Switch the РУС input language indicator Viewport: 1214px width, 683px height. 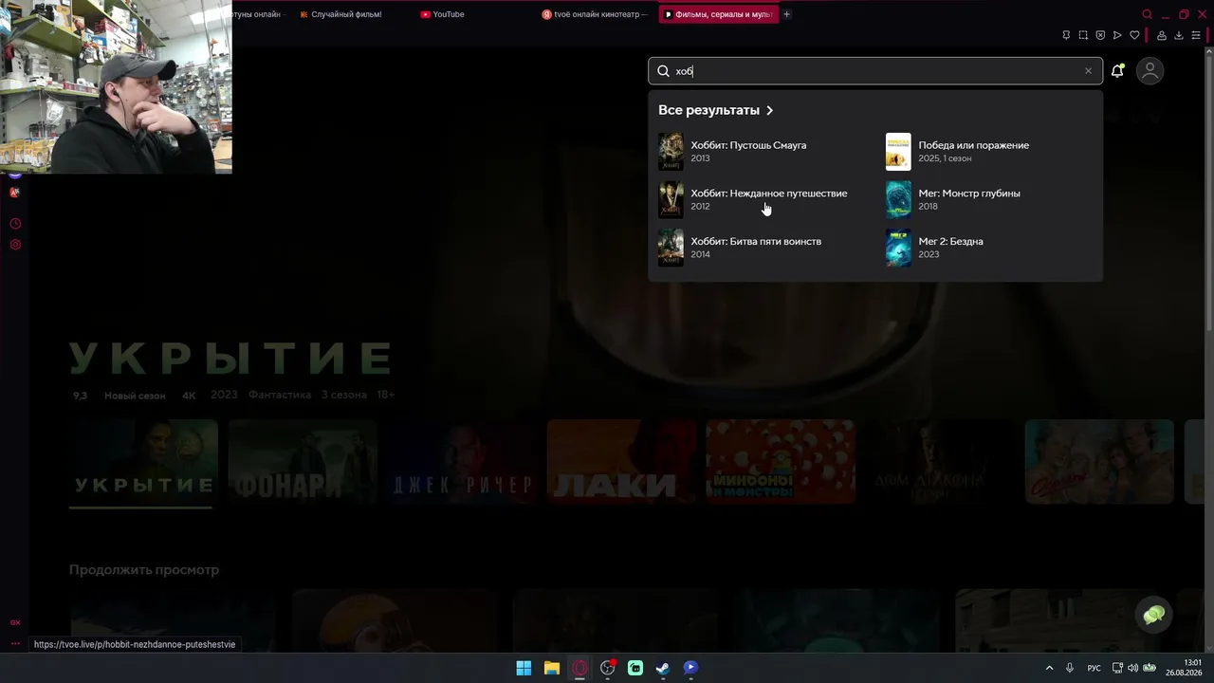point(1094,668)
